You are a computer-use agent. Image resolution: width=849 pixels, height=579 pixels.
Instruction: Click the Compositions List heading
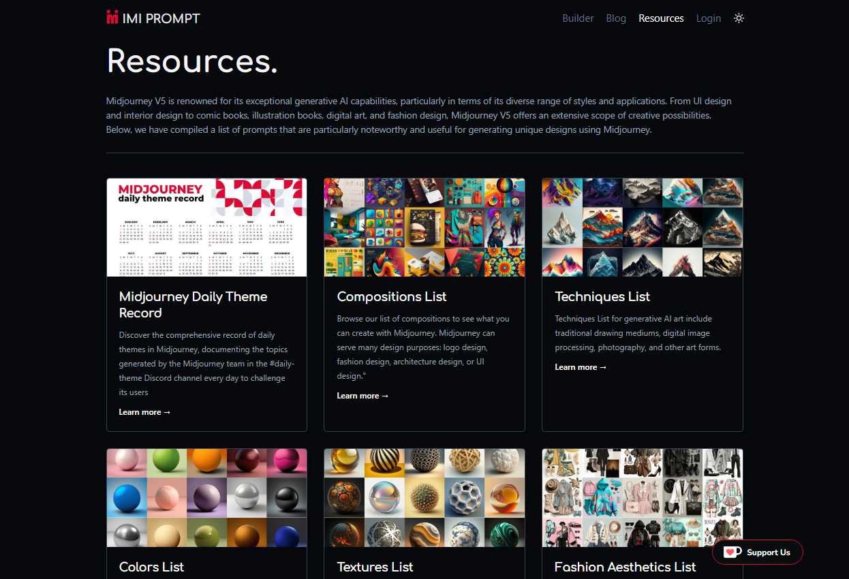pos(392,296)
